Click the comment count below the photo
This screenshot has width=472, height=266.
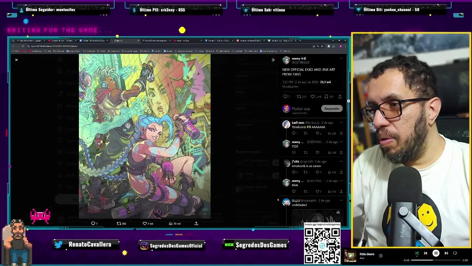tap(94, 224)
